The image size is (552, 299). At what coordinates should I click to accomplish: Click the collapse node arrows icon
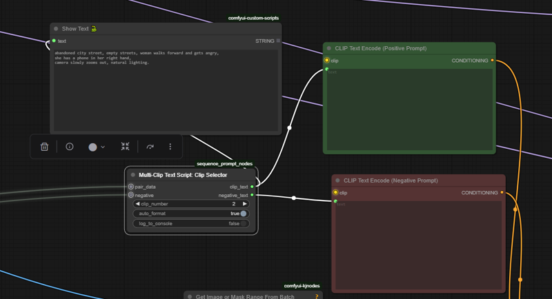[x=125, y=147]
